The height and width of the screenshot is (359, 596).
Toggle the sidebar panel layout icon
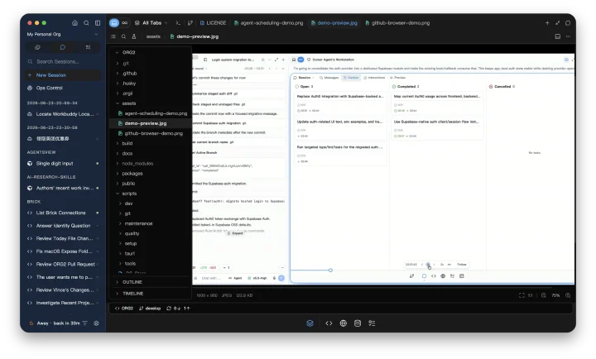click(x=98, y=23)
